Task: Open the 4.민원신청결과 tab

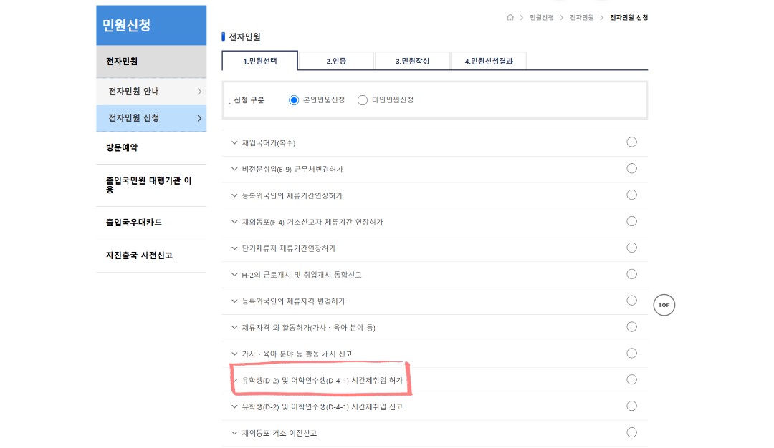Action: pyautogui.click(x=489, y=61)
